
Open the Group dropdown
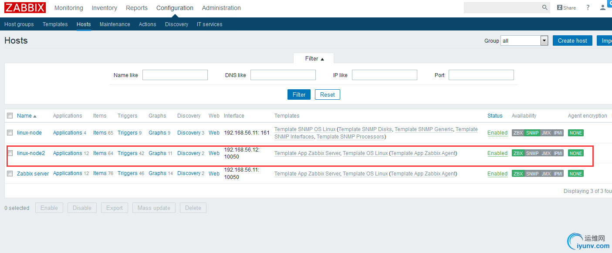(524, 40)
